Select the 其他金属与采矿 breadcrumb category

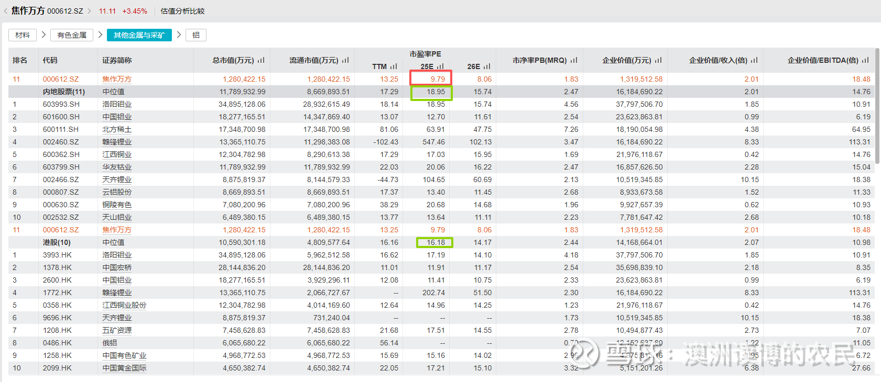pyautogui.click(x=139, y=35)
